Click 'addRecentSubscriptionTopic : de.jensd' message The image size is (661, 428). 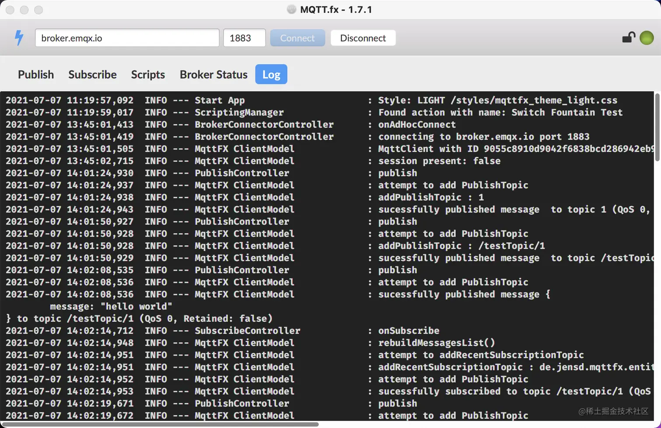click(x=516, y=367)
